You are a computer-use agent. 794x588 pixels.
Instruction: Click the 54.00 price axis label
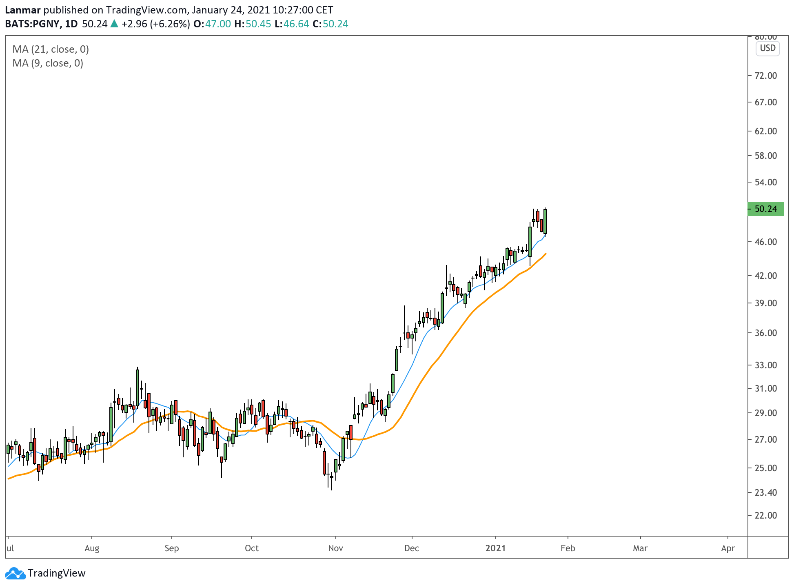[766, 182]
